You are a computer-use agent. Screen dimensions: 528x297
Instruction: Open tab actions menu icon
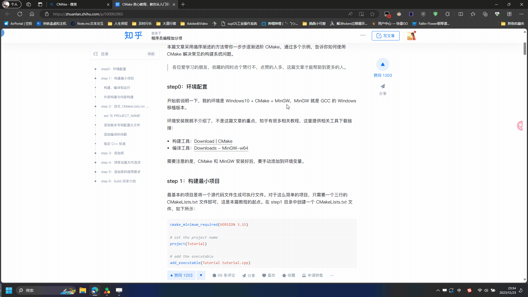(x=40, y=4)
